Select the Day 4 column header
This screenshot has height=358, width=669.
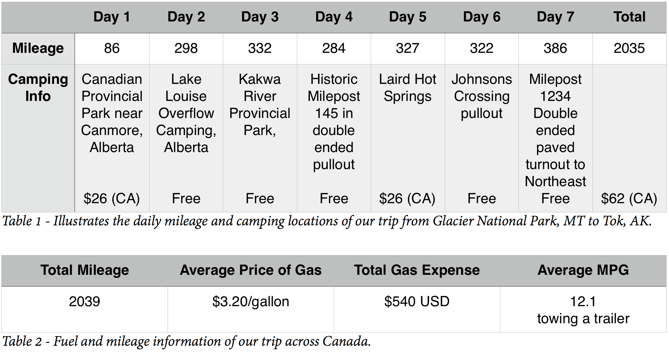333,17
